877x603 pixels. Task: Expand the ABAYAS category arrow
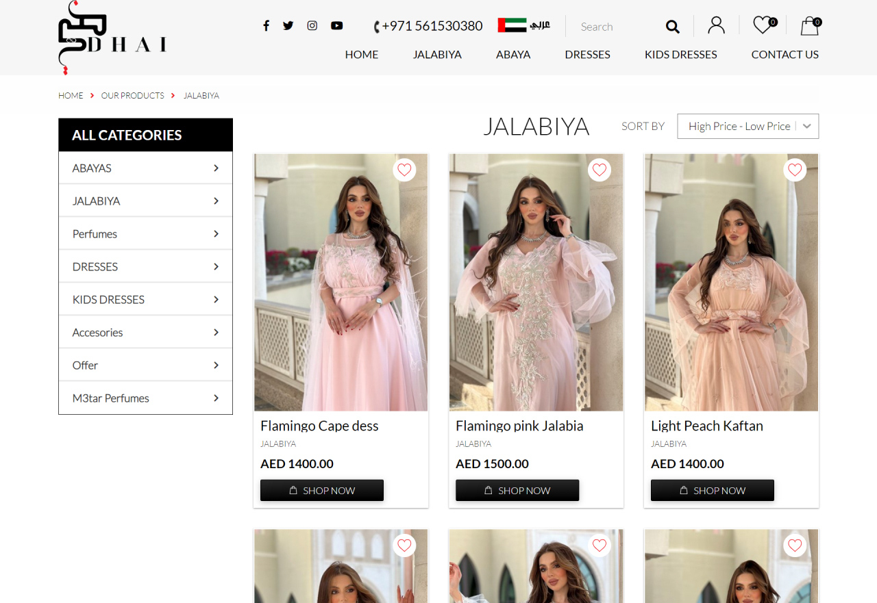point(216,168)
